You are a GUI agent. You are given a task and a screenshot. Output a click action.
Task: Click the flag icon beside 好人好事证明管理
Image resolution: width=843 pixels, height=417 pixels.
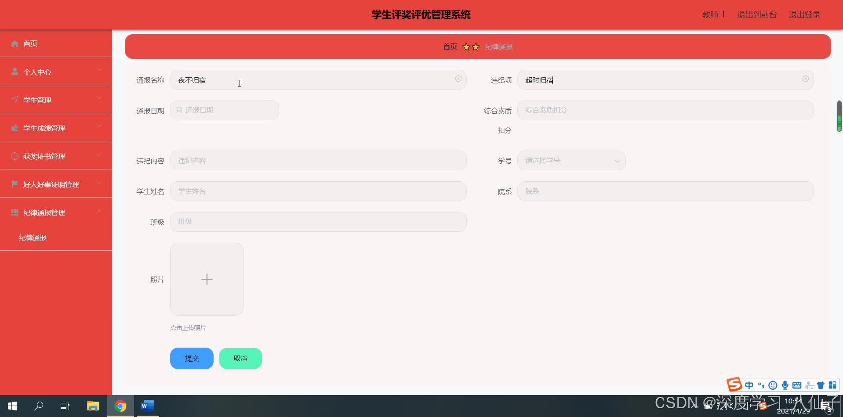tap(15, 184)
